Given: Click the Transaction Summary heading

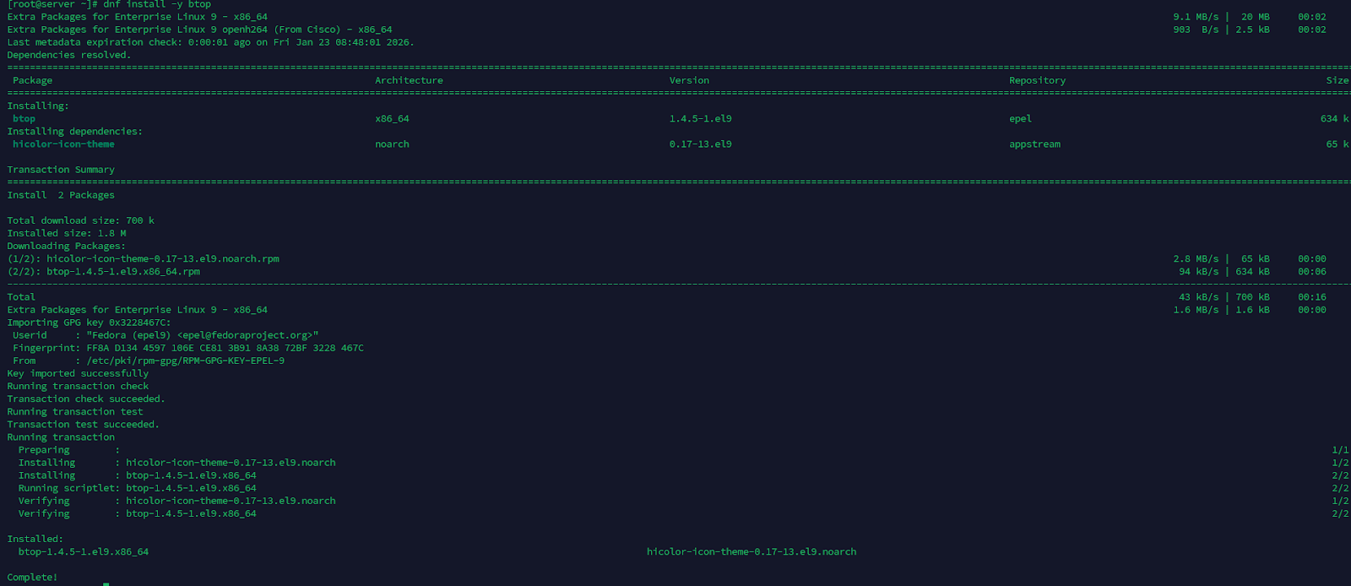Looking at the screenshot, I should 61,170.
